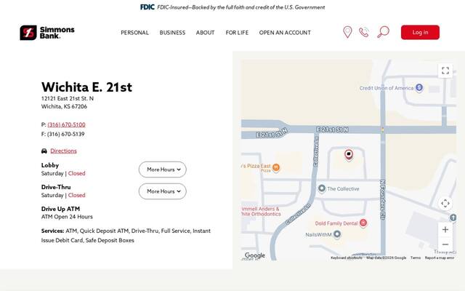Click the Drive-Thru Saturday Closed status
Viewport: 465px width, 291px height.
click(x=63, y=195)
